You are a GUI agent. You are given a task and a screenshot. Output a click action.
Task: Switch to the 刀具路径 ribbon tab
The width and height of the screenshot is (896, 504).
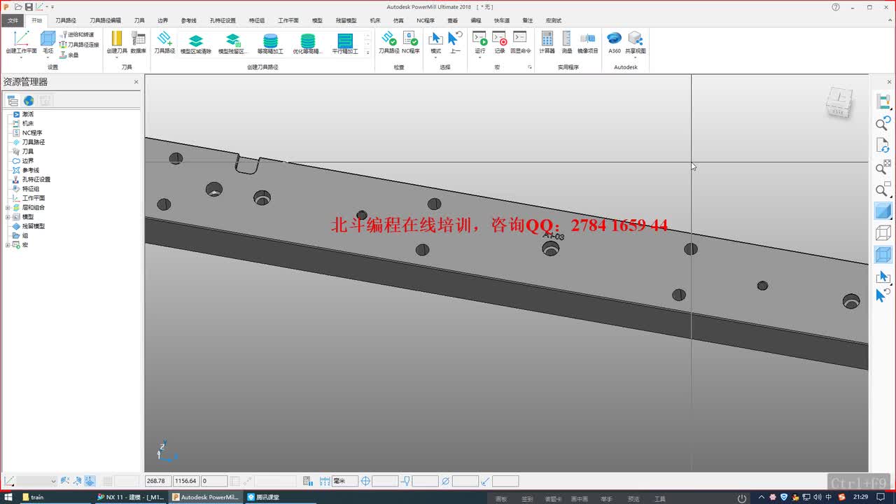(x=66, y=20)
